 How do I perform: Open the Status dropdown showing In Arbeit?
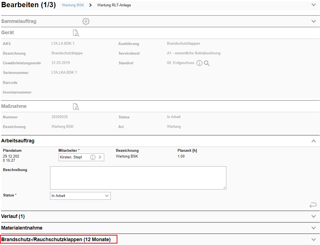80,196
